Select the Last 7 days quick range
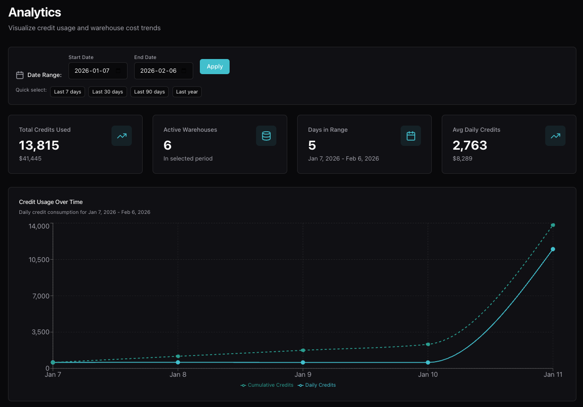Screen dimensions: 583x407 click(68, 92)
